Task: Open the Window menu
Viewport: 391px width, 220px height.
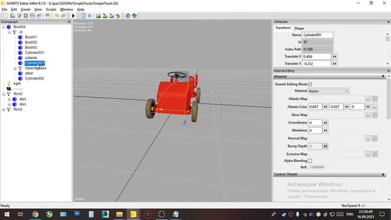Action: click(x=67, y=9)
